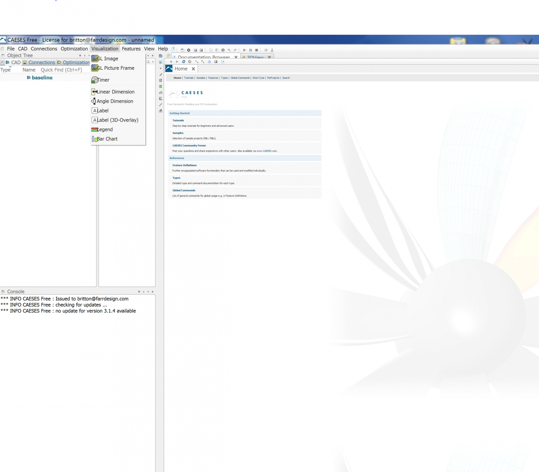Open the Tutorials link in navigation bar
Image resolution: width=539 pixels, height=472 pixels.
pos(189,78)
